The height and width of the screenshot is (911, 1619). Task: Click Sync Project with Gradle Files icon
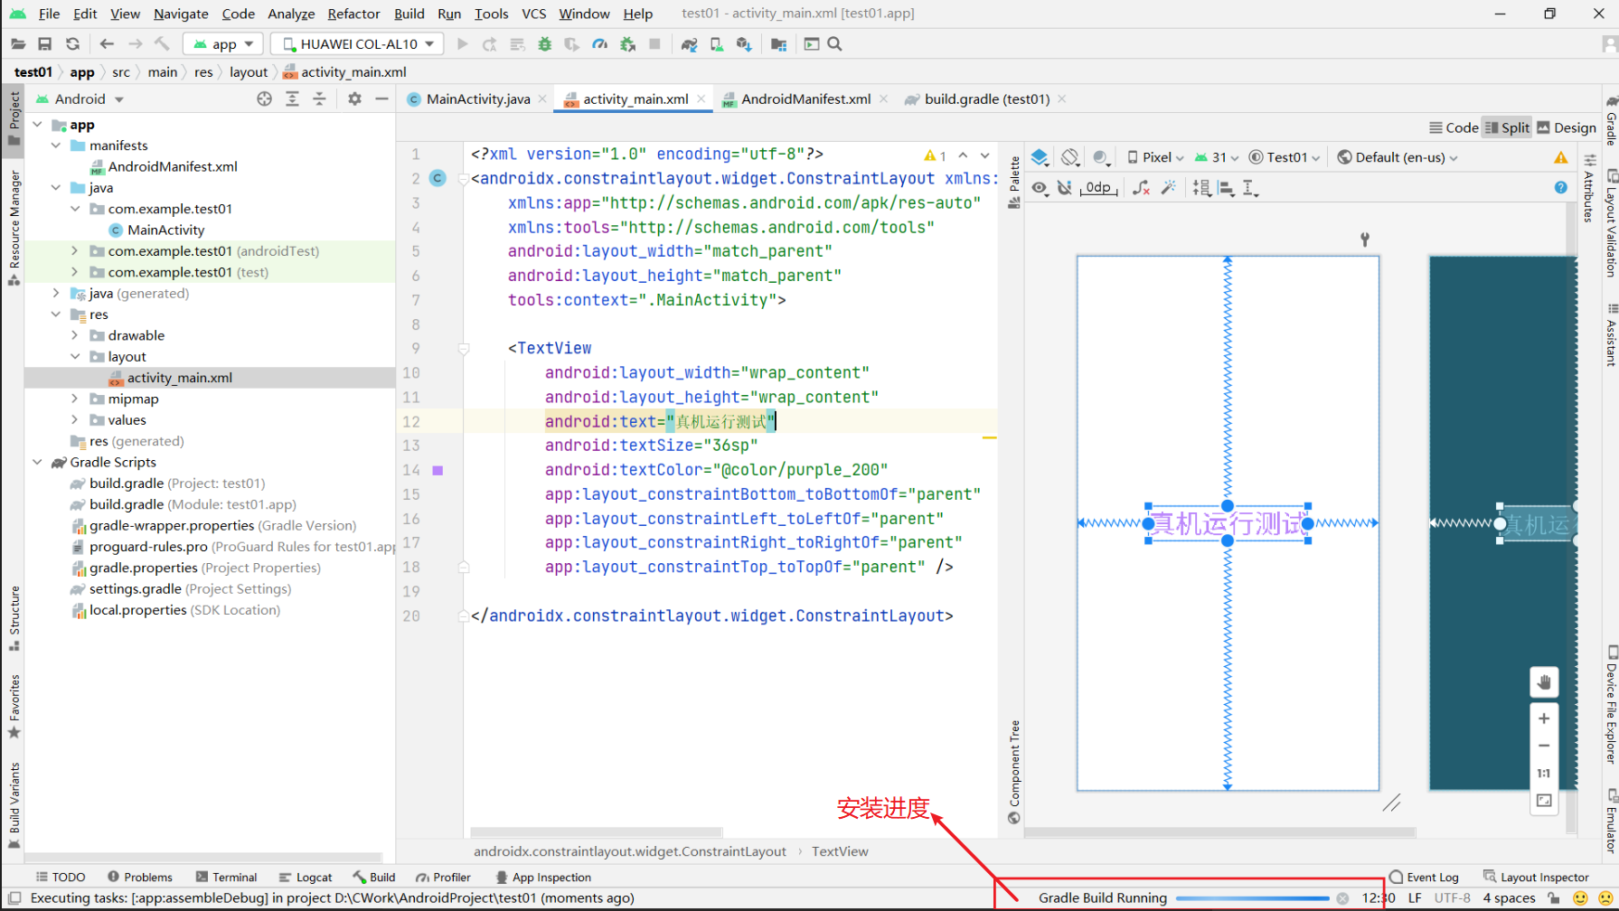tap(689, 44)
